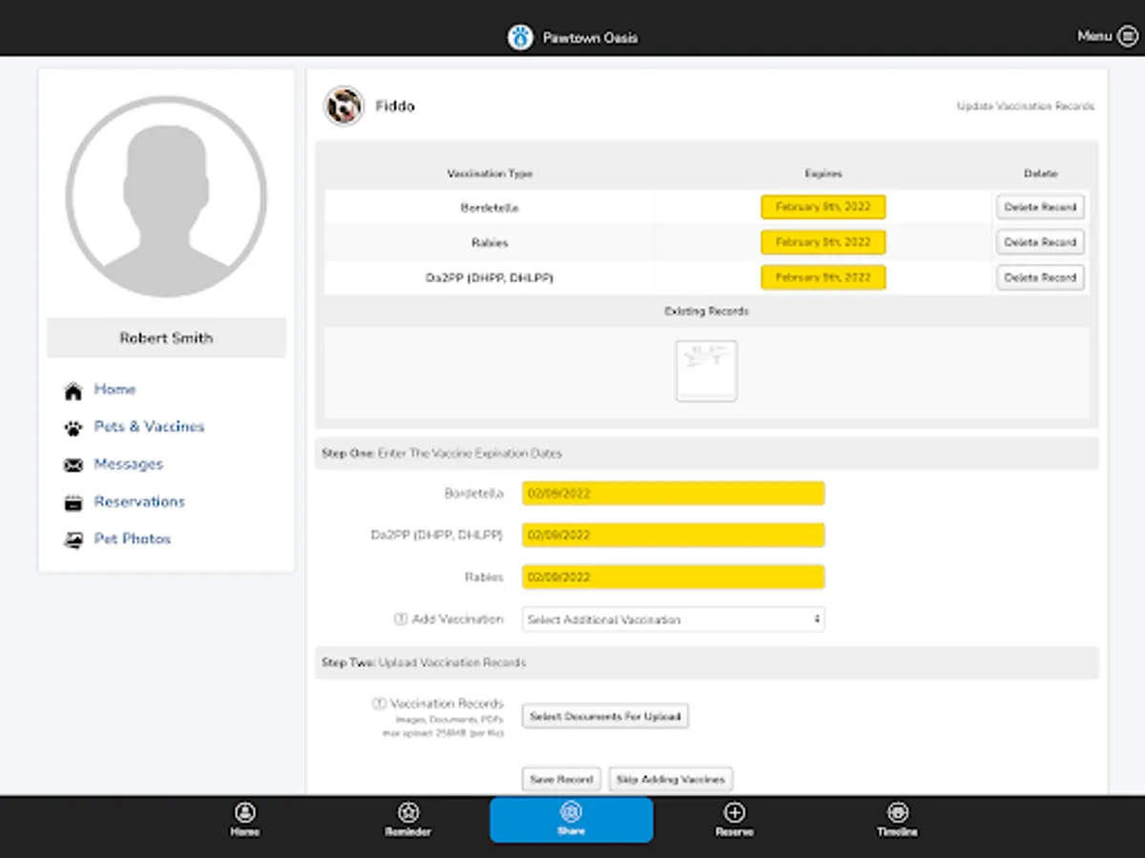1145x858 pixels.
Task: Click Fiddo's pet avatar photo
Action: pyautogui.click(x=343, y=106)
